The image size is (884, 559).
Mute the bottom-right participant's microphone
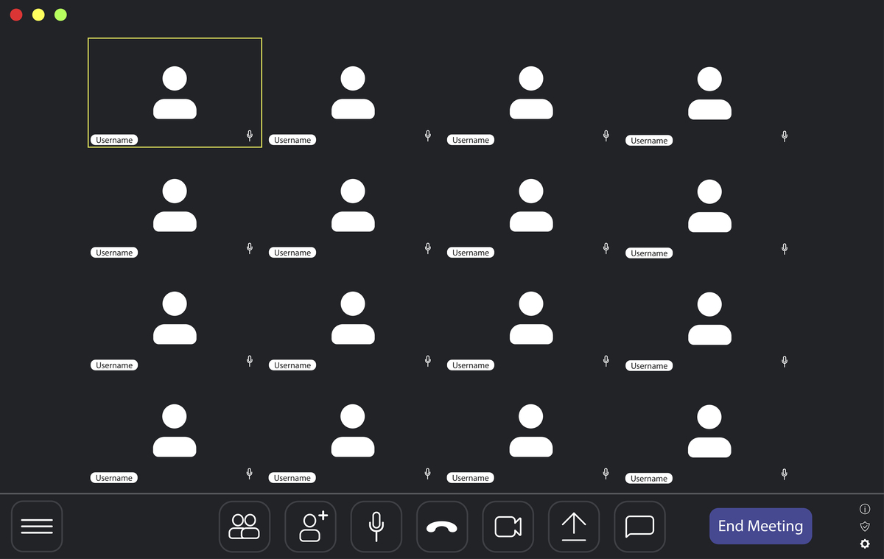[785, 474]
